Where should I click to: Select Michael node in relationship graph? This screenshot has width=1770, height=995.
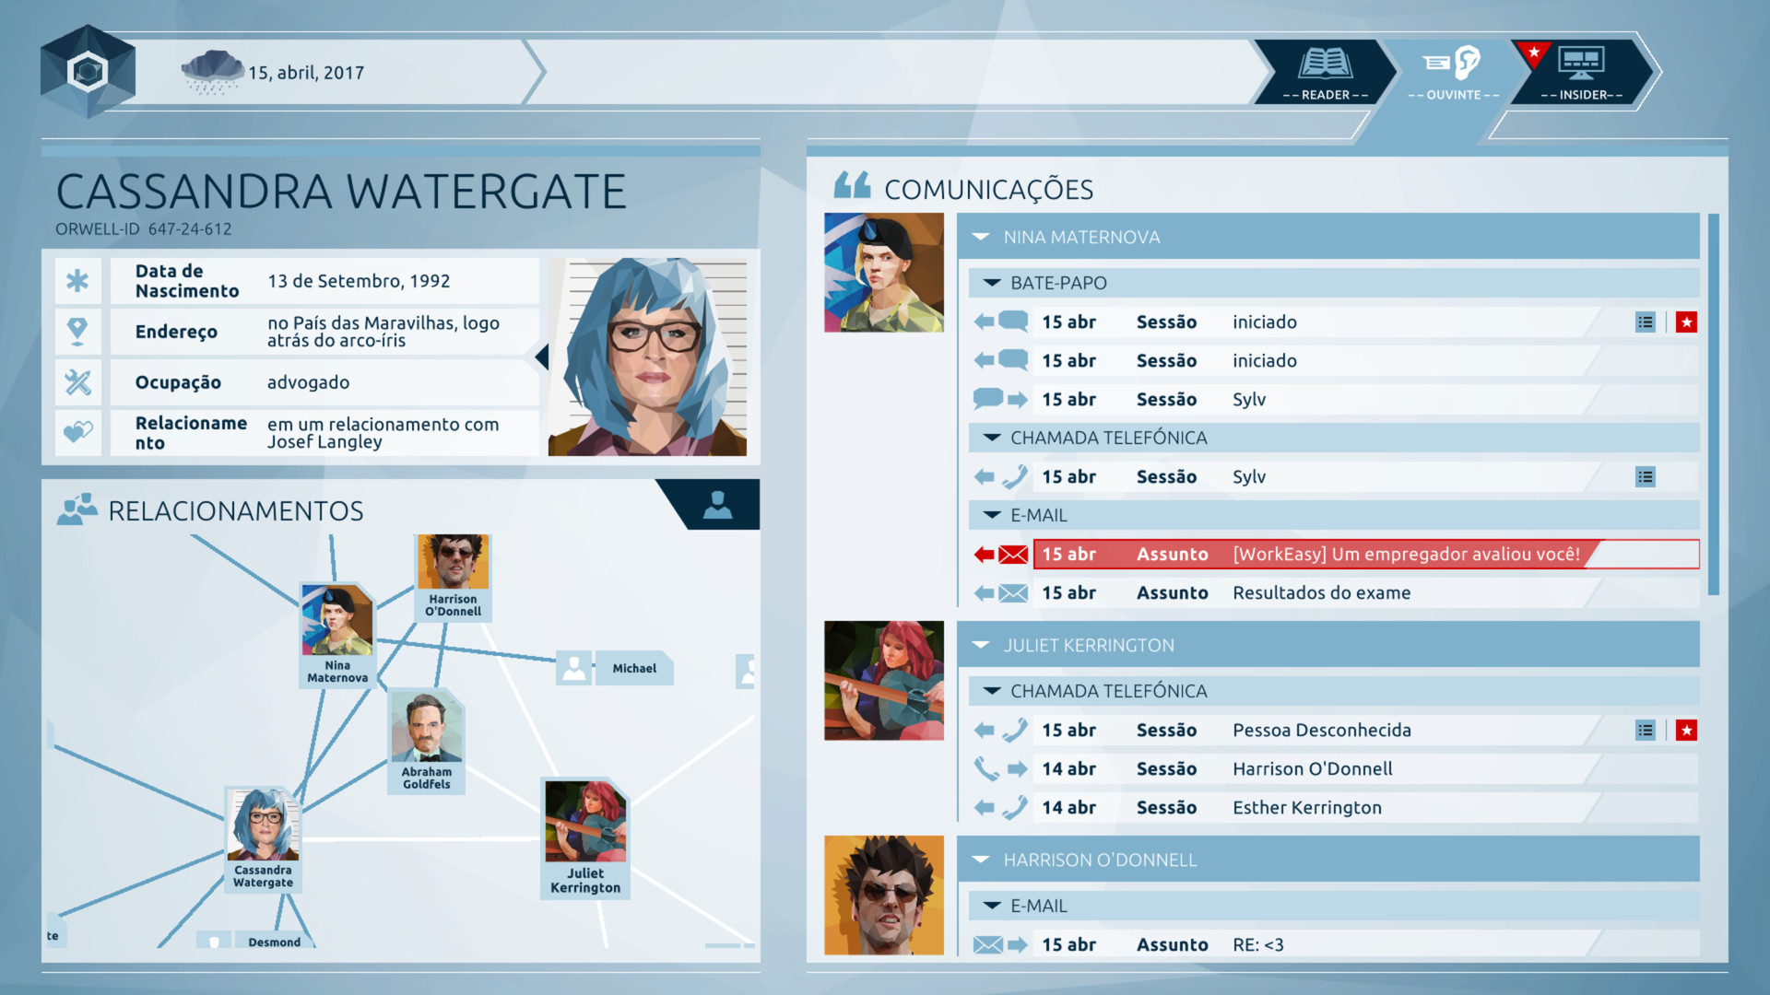614,668
